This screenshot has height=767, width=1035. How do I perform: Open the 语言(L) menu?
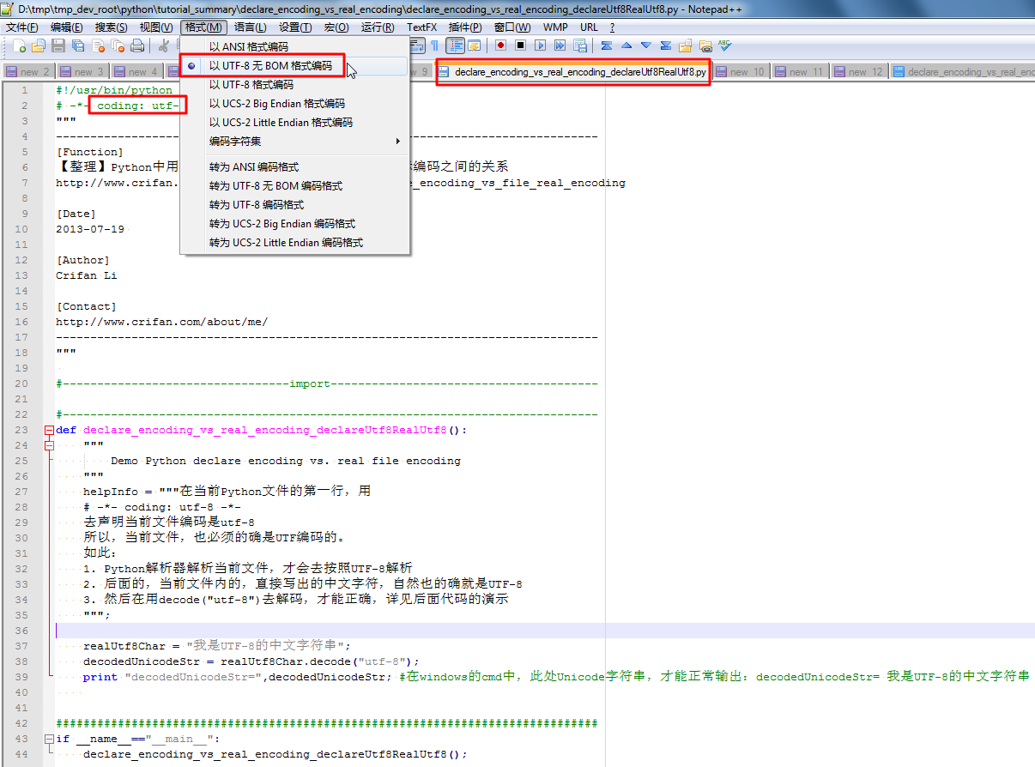click(250, 27)
